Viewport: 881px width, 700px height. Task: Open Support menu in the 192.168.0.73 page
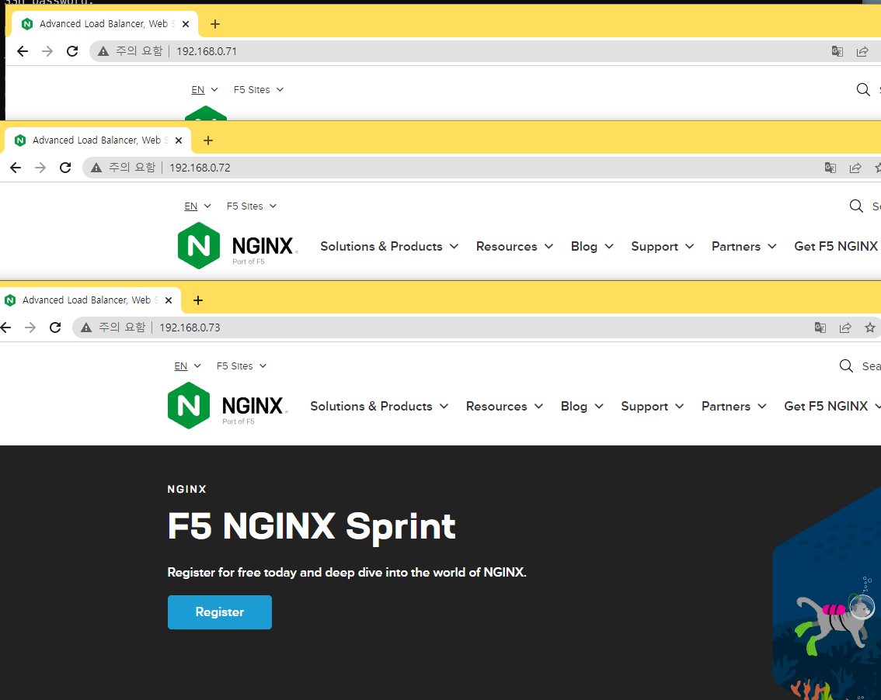pos(653,407)
